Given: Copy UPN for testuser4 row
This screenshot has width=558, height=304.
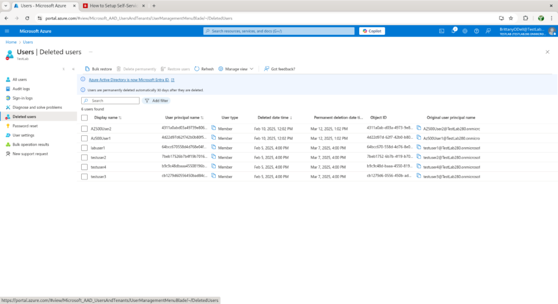Looking at the screenshot, I should (x=214, y=166).
